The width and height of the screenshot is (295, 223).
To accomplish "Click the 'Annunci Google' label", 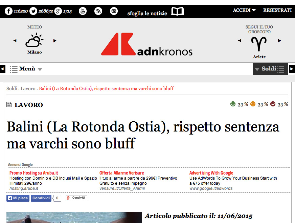I will click(x=20, y=165).
